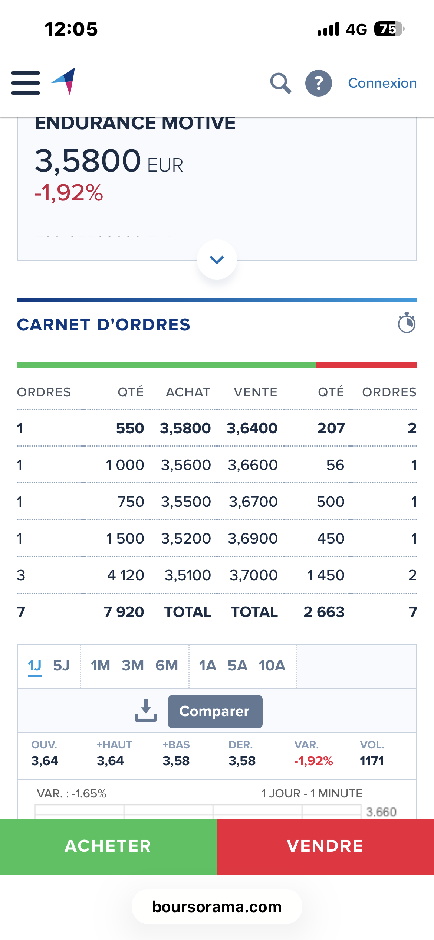The height and width of the screenshot is (940, 434).
Task: Click the Connexion login link
Action: 382,83
